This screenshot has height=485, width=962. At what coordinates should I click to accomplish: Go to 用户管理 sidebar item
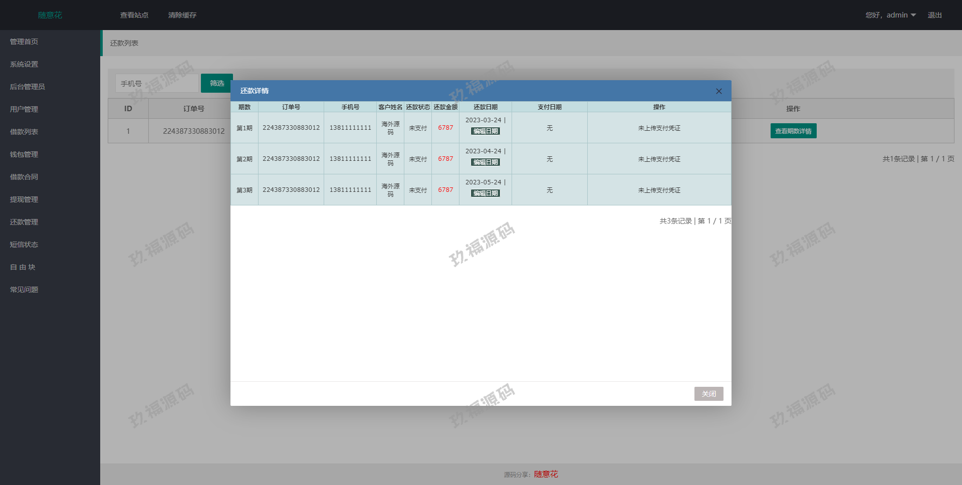pos(24,109)
